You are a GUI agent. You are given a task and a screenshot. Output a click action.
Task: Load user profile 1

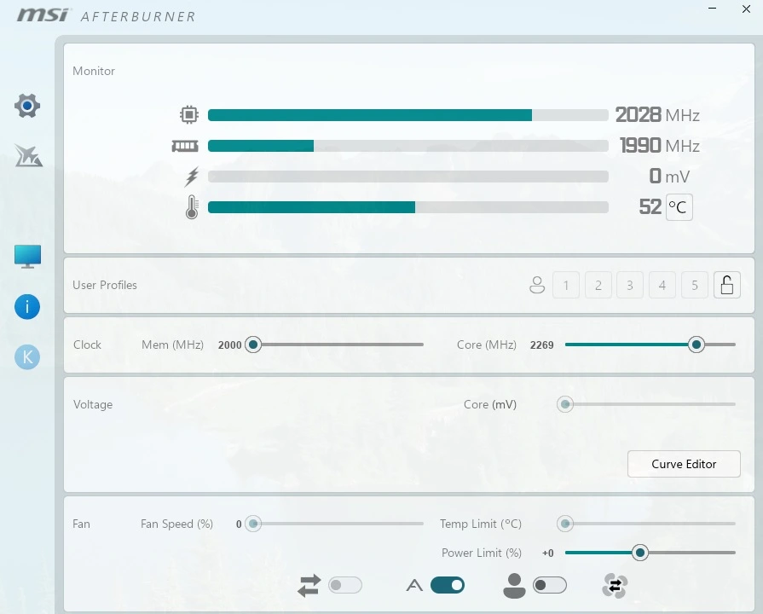coord(566,285)
